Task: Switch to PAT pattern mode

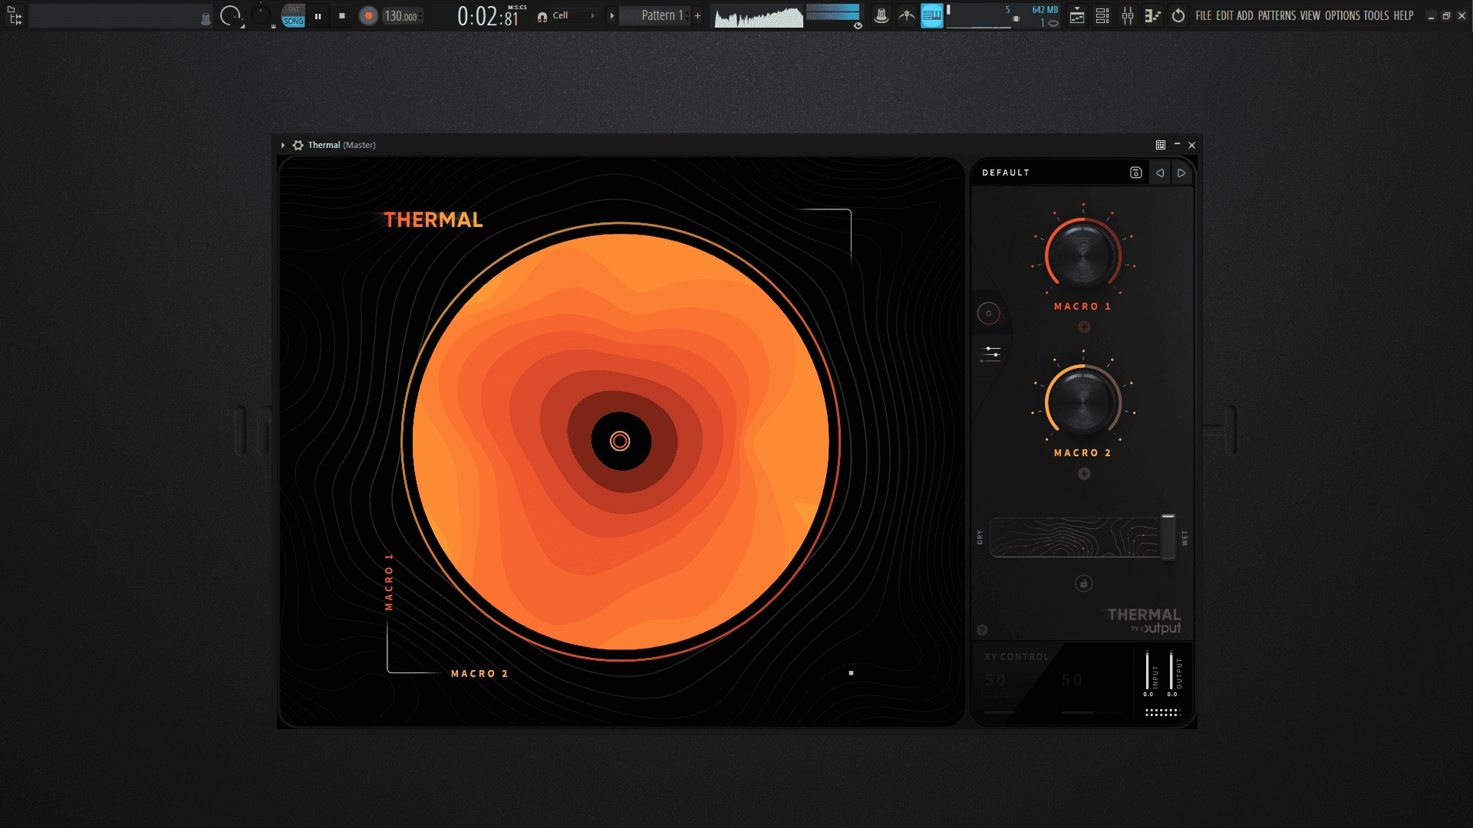Action: click(x=294, y=9)
